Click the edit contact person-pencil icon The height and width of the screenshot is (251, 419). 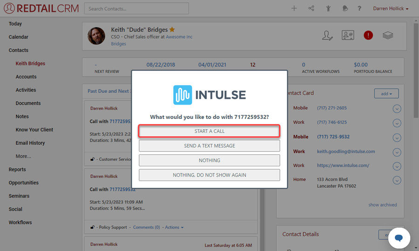pos(327,35)
